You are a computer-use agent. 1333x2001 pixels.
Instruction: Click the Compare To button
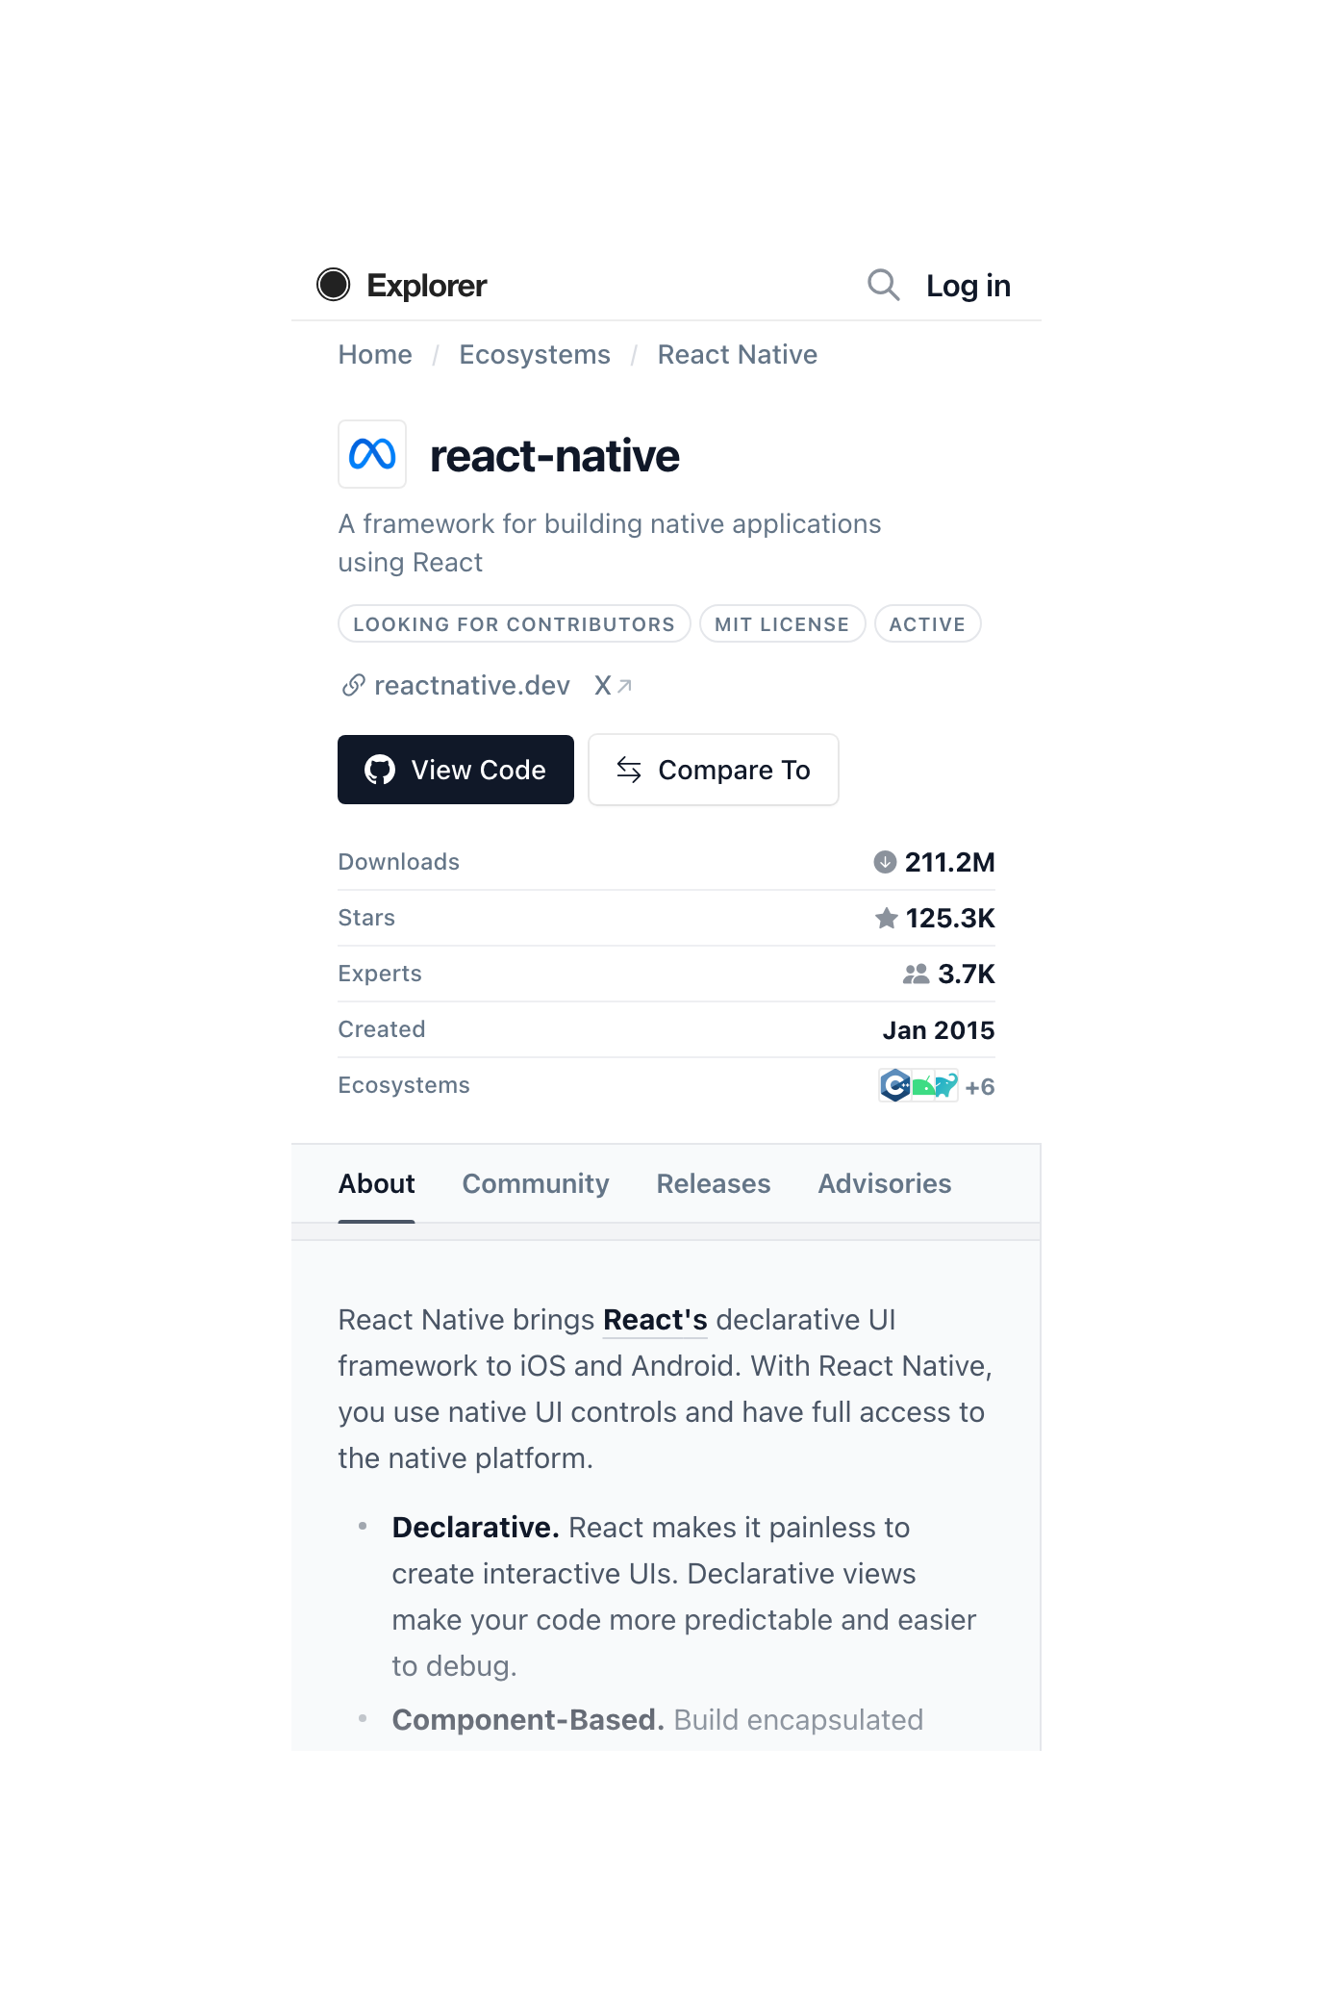714,770
